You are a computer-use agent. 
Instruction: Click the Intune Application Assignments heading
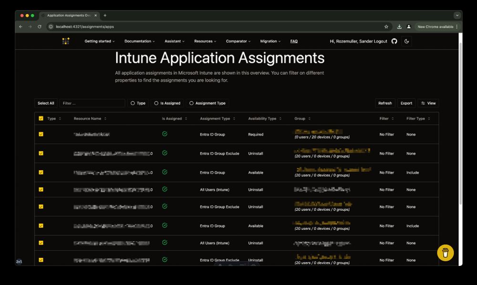click(x=219, y=58)
